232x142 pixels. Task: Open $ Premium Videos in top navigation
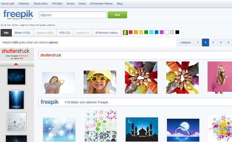point(101,3)
